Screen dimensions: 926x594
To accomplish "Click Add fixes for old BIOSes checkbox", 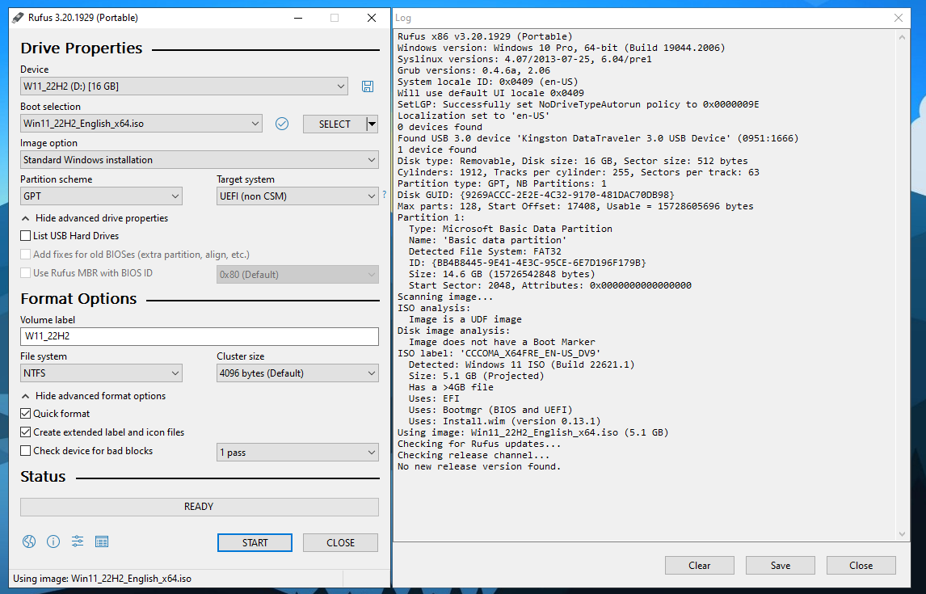I will [x=25, y=255].
